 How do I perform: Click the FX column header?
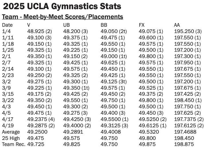click(142, 25)
